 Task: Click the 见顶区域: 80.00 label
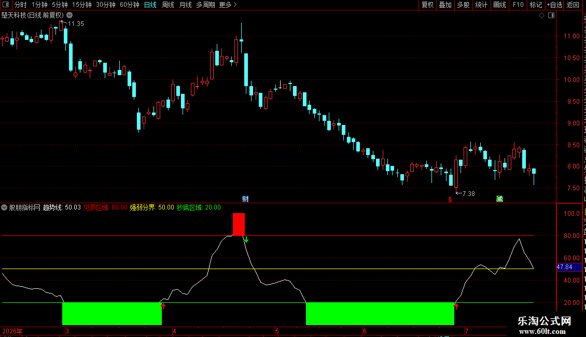coord(105,207)
